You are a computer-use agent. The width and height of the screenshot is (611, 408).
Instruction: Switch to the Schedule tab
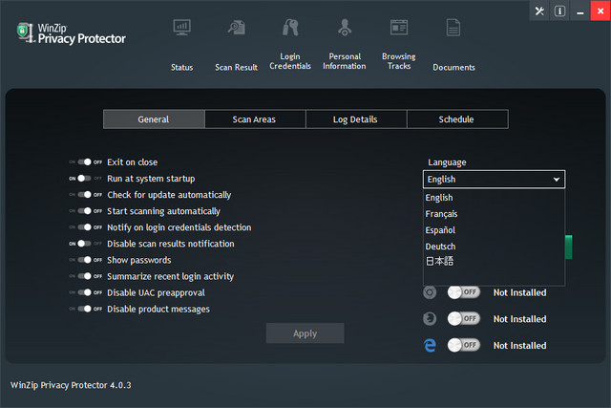456,119
